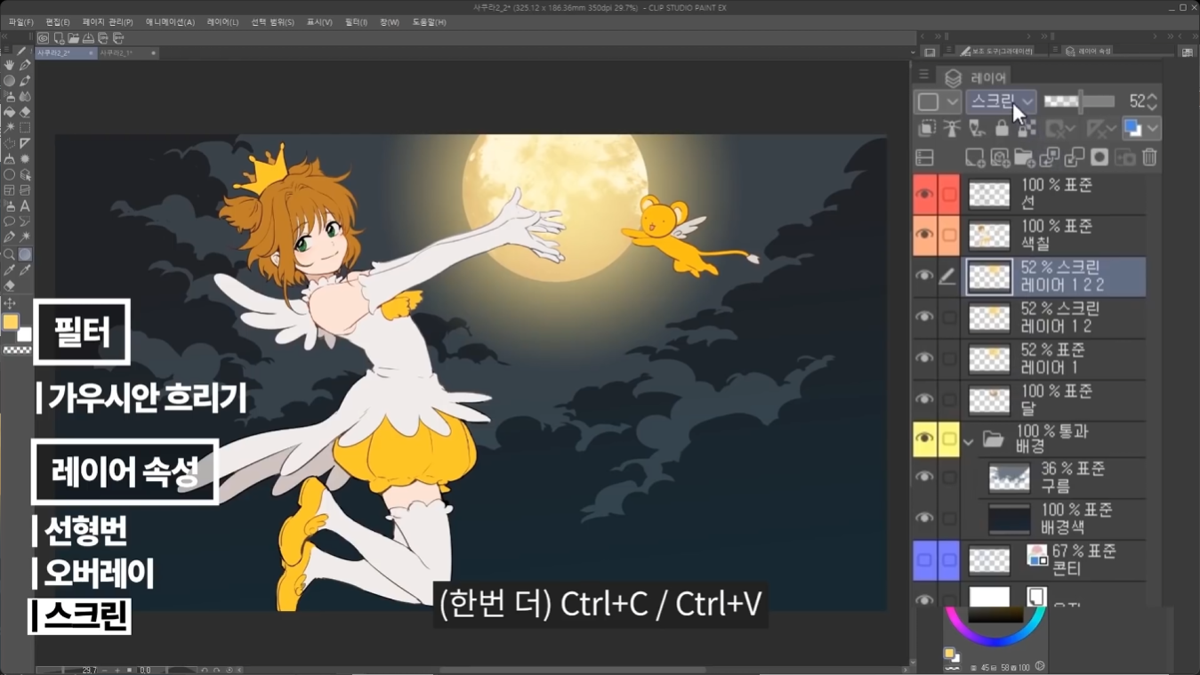Click Merge with layer below icon
Screen dimensions: 1200x675
1075,157
